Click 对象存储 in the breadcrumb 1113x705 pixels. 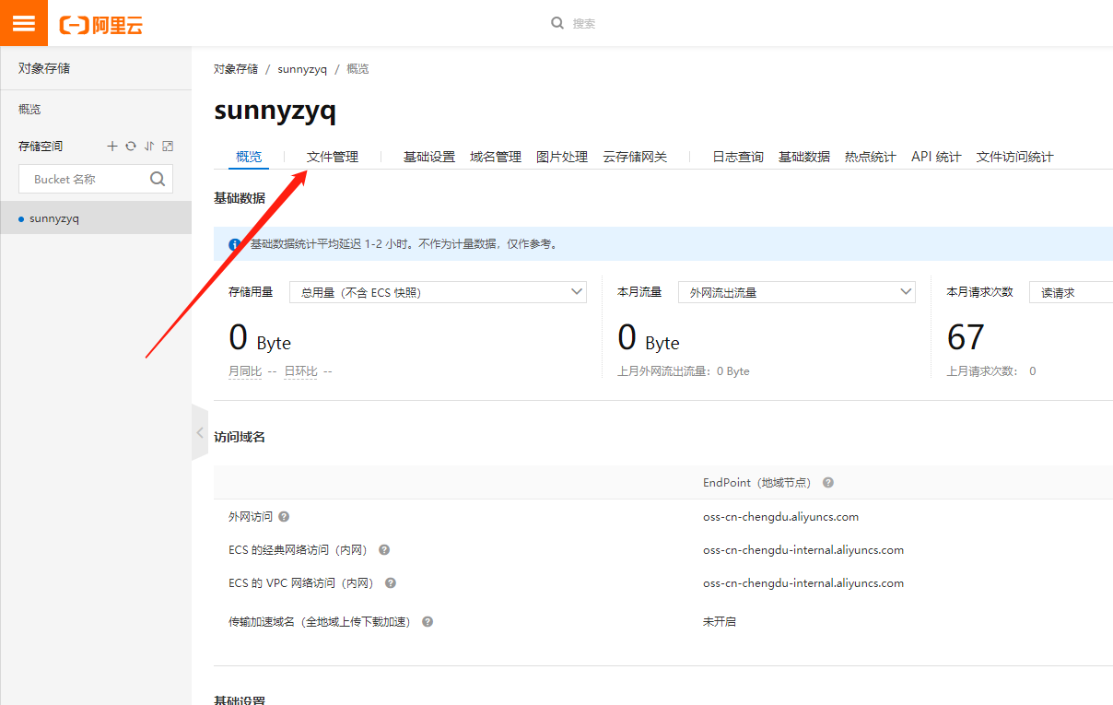pos(236,69)
